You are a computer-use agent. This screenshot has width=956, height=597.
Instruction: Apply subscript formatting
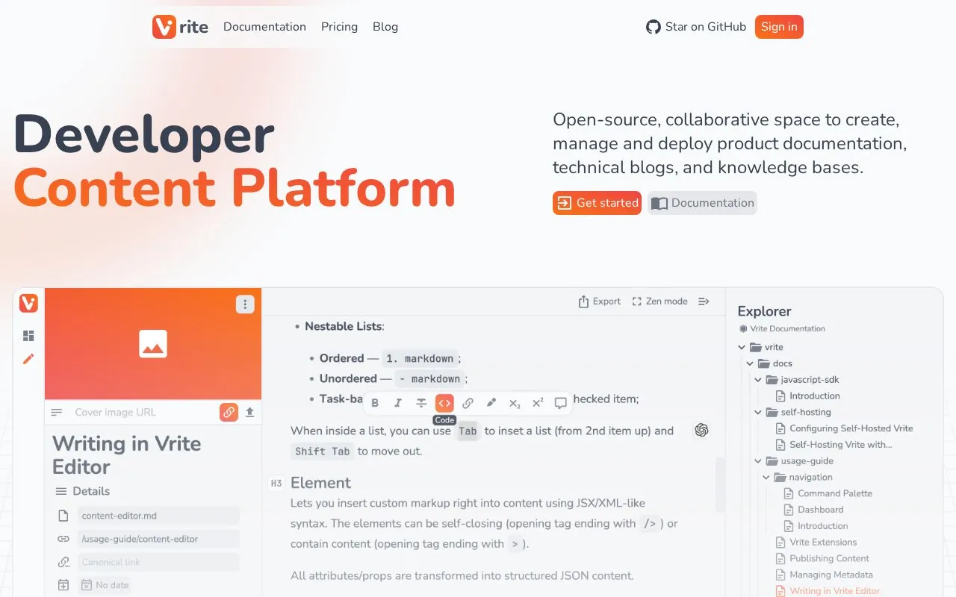[514, 403]
